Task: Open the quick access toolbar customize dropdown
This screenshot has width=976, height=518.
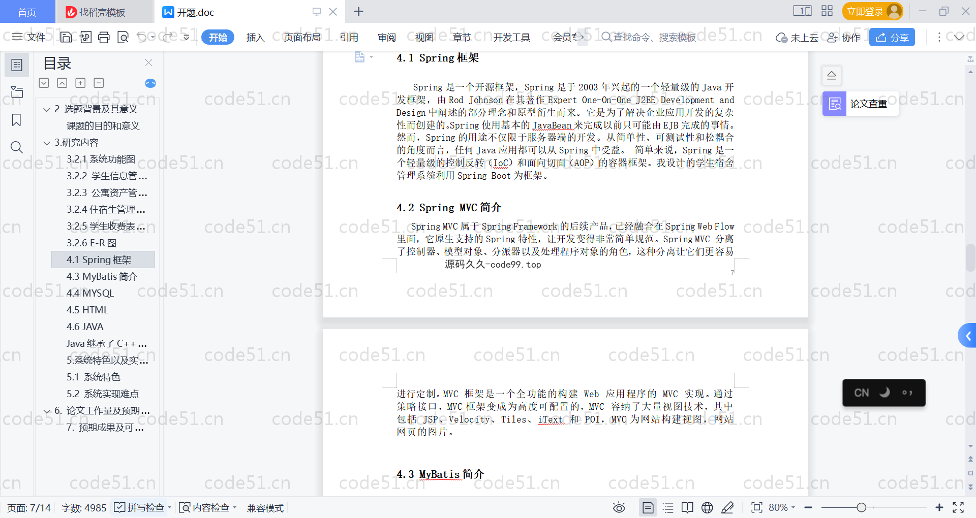Action: [187, 37]
